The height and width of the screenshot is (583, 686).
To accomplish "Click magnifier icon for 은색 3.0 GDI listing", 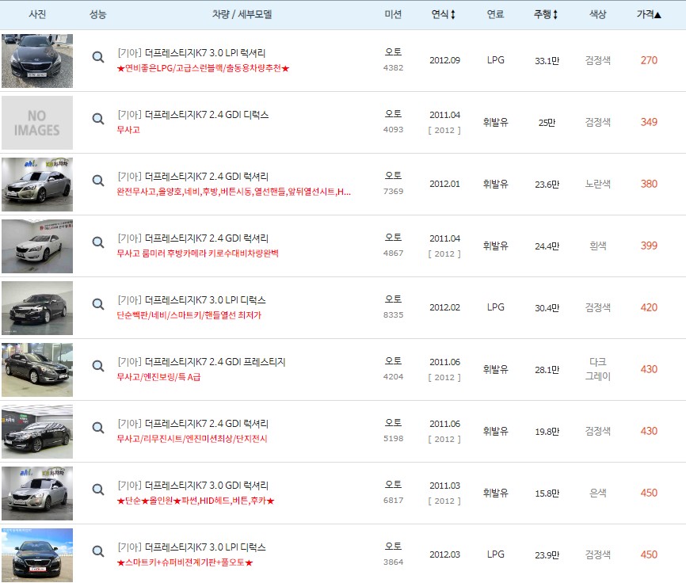I will 98,489.
